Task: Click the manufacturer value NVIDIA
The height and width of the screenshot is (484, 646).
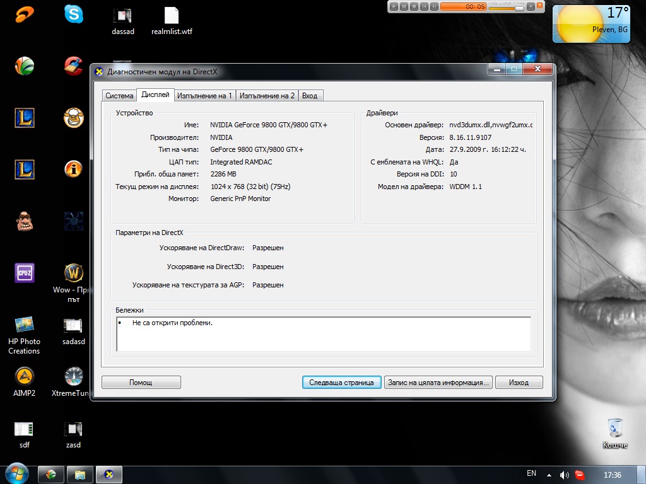Action: click(221, 137)
